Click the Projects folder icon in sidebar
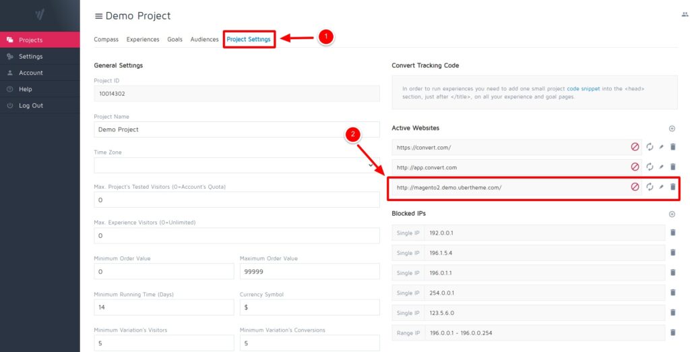This screenshot has height=352, width=690. coord(9,40)
